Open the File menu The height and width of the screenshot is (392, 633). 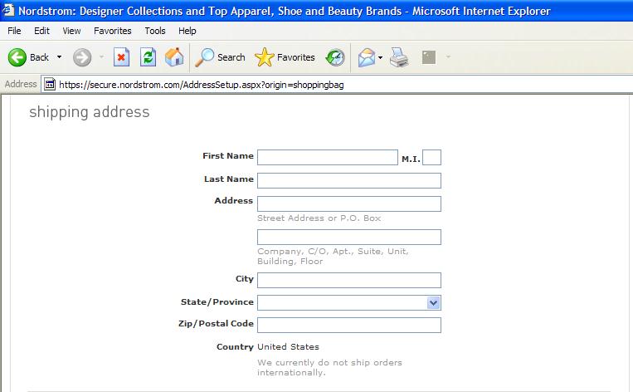(14, 31)
